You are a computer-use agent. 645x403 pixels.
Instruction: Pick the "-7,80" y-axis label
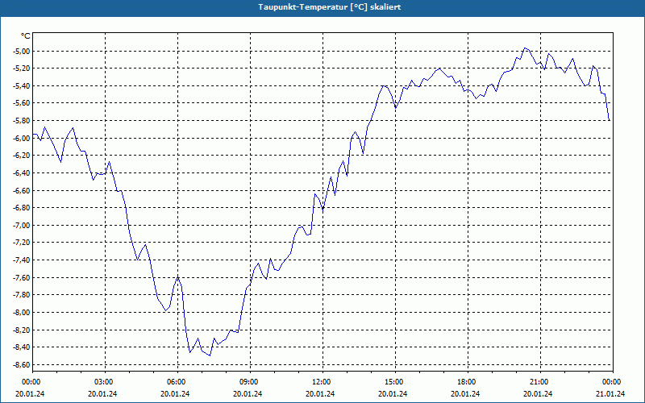coord(21,295)
